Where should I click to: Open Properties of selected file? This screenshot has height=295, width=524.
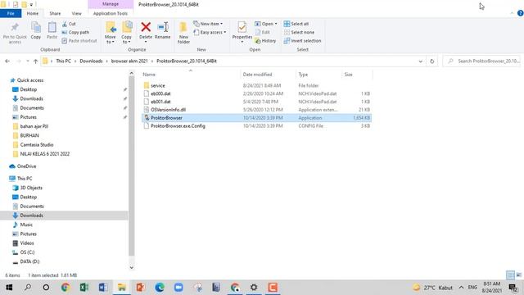(x=242, y=32)
